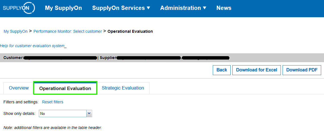This screenshot has height=131, width=324.
Task: Select the Operational Evaluation tab
Action: pos(65,88)
